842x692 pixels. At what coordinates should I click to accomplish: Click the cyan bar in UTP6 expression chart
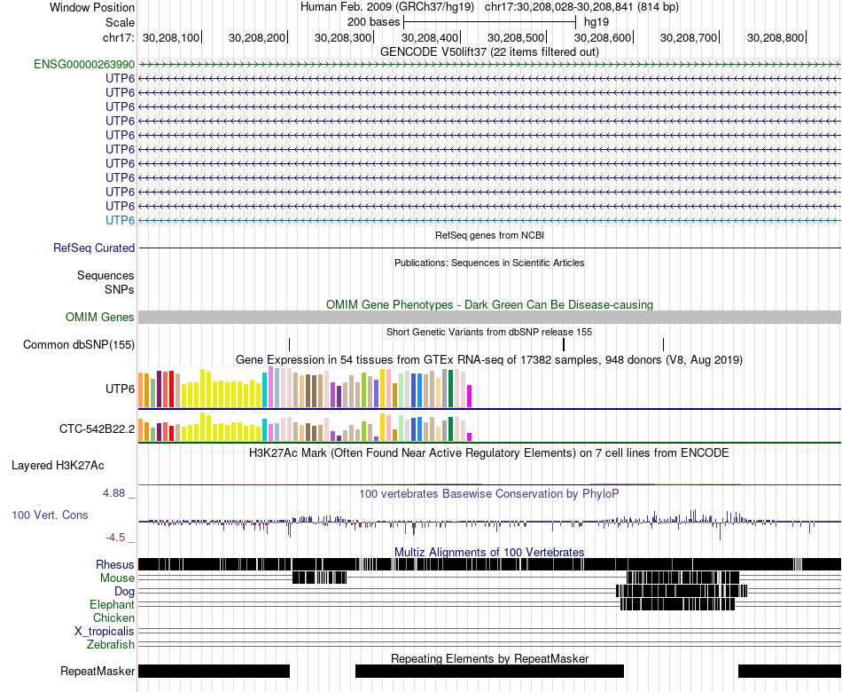click(x=265, y=389)
